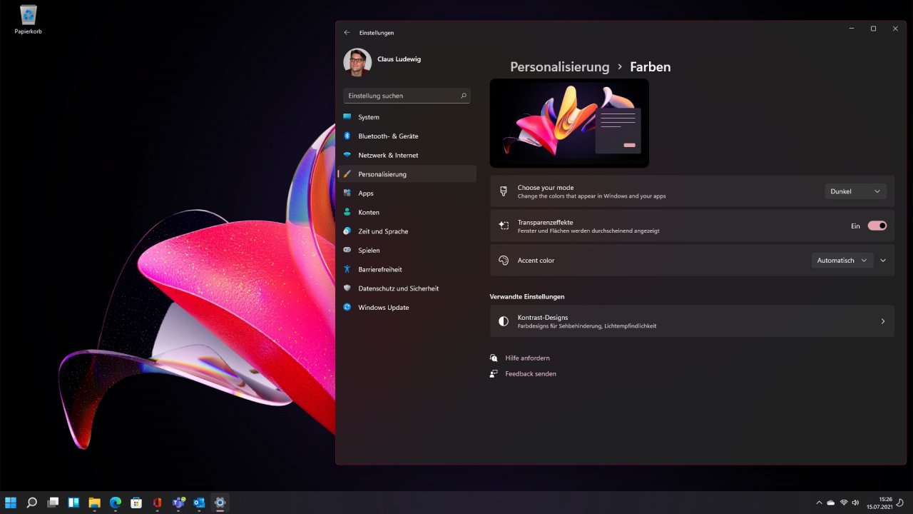Open Microsoft Teams from the taskbar
Image resolution: width=913 pixels, height=514 pixels.
(178, 503)
